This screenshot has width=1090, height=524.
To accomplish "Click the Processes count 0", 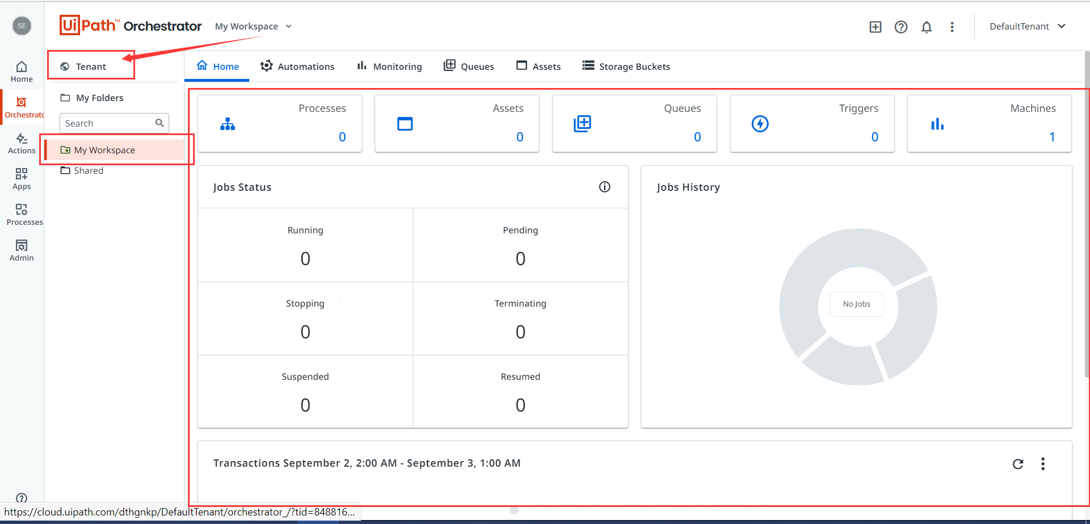I will [x=342, y=137].
